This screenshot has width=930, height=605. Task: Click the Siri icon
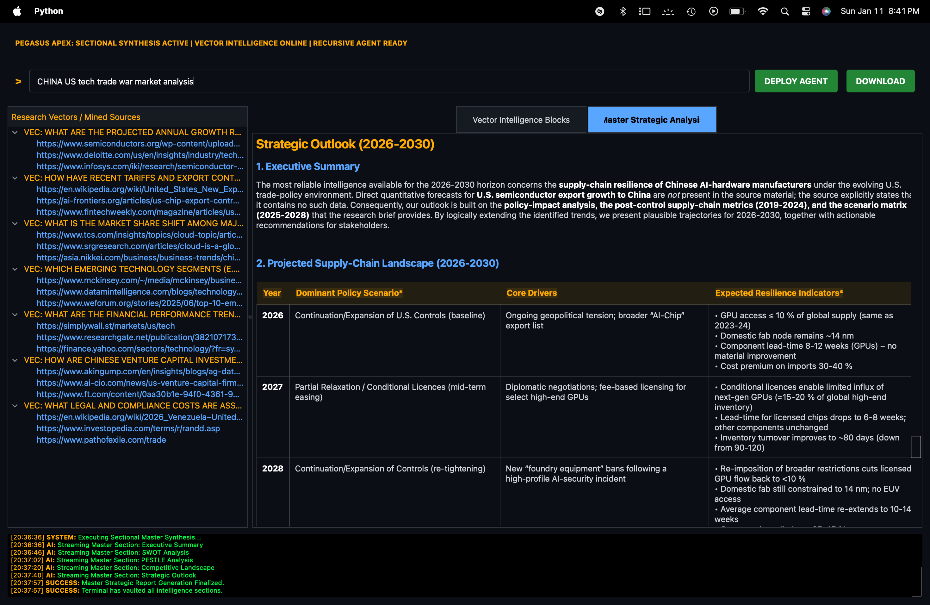click(x=826, y=11)
